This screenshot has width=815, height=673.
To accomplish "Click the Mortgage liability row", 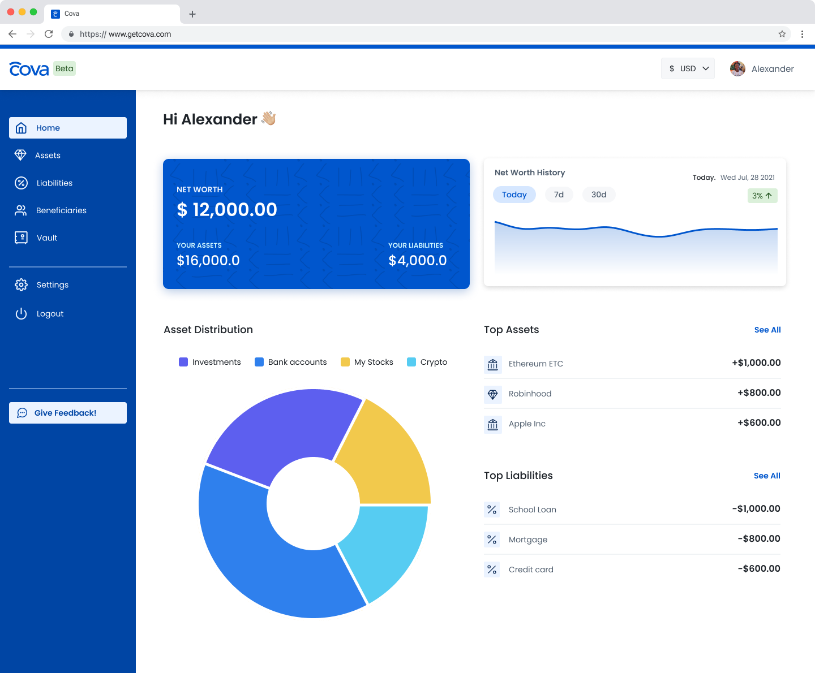I will (x=632, y=540).
